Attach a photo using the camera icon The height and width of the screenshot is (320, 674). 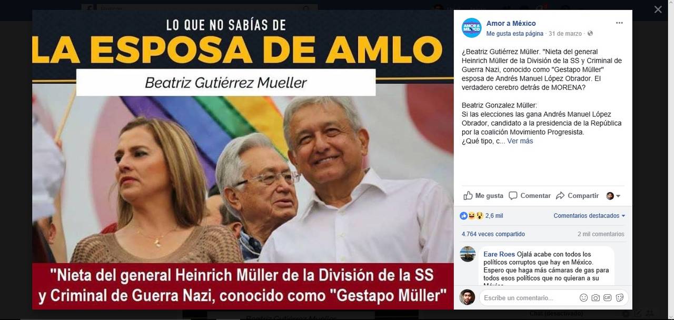coord(596,297)
